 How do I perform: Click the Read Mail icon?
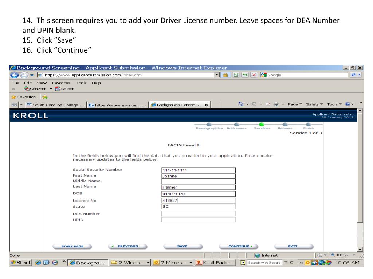tap(268, 104)
